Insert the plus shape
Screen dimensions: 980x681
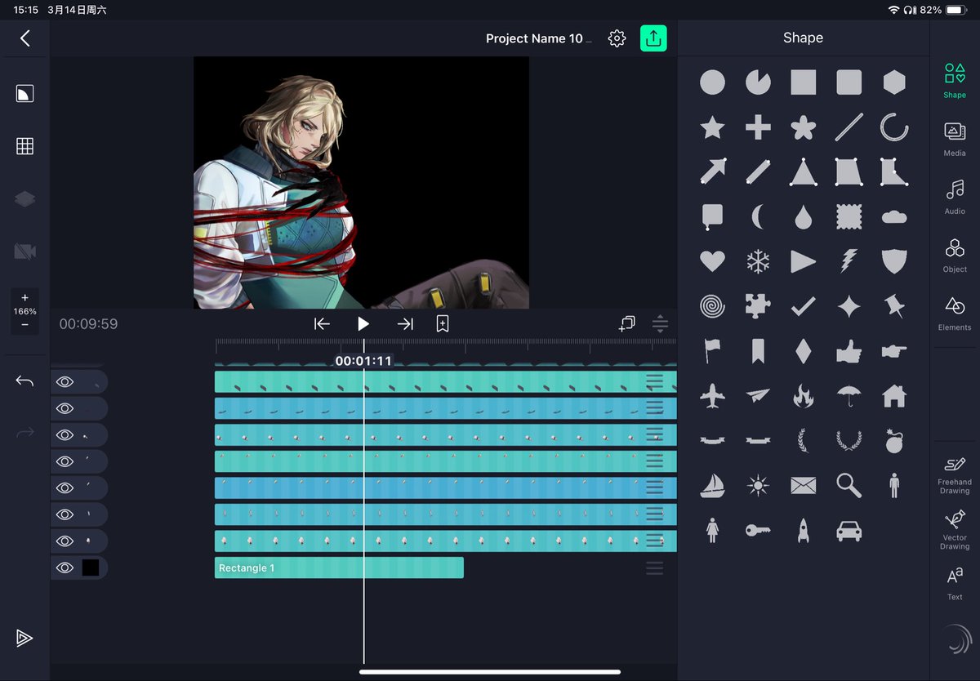(x=758, y=127)
